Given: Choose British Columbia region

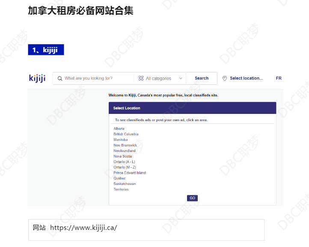Looking at the screenshot, I should coord(126,134).
